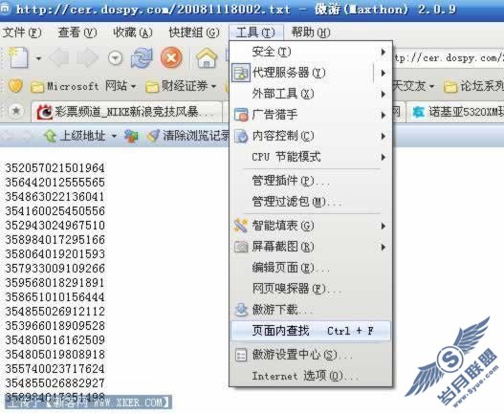Image resolution: width=504 pixels, height=414 pixels.
Task: Open the 代理服务器(Y) submenu
Action: click(311, 73)
